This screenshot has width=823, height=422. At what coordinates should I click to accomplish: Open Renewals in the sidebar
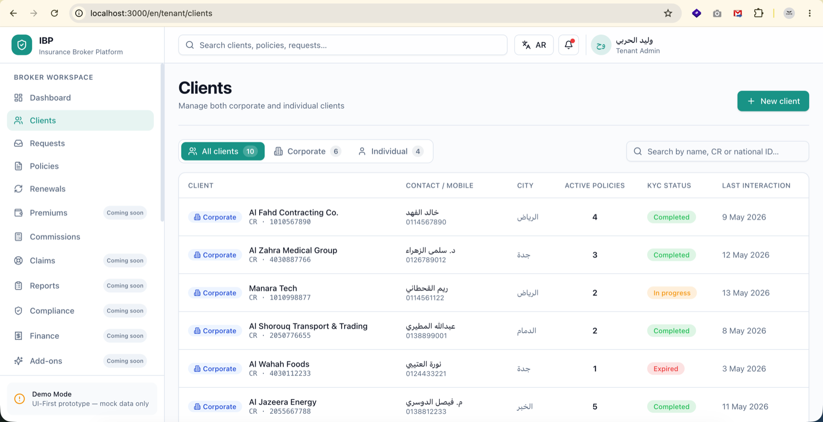point(80,189)
